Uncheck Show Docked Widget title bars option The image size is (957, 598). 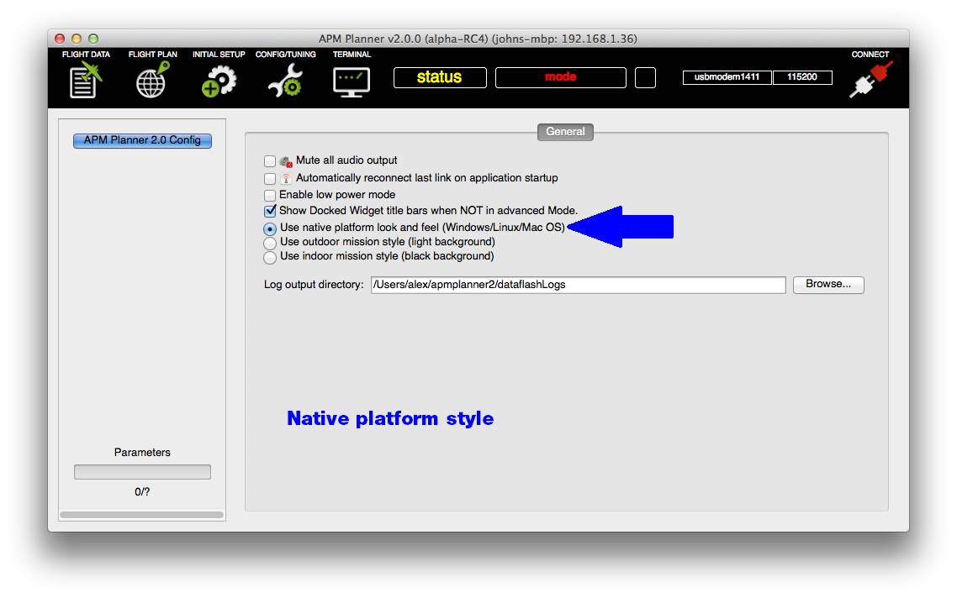coord(271,210)
